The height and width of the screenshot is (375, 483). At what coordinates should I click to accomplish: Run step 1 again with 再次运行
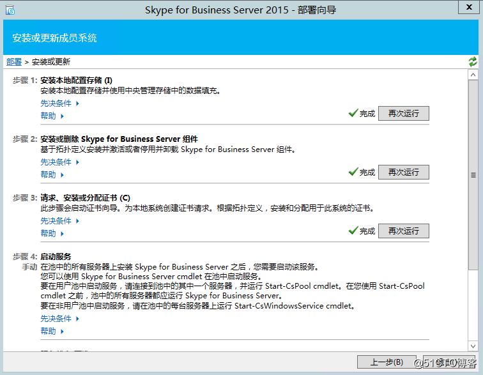[404, 113]
